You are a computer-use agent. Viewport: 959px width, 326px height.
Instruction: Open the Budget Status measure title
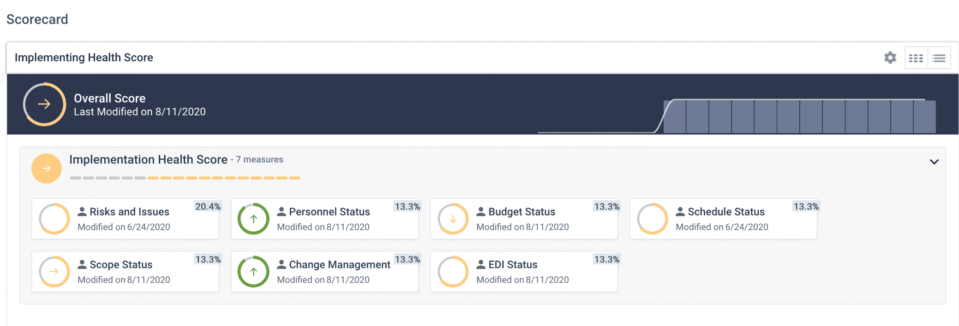tap(521, 212)
